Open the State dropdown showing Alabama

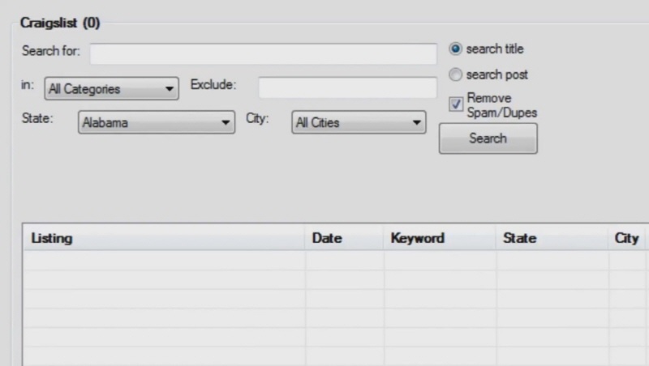[x=157, y=122]
